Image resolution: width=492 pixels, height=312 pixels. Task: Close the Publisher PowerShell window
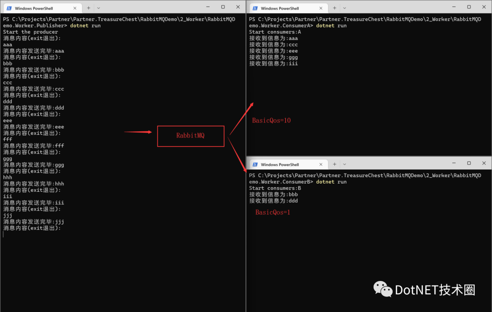(x=238, y=7)
